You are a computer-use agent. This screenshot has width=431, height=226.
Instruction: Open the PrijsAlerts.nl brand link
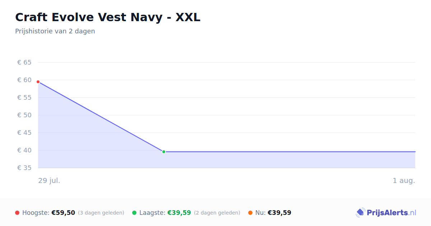(386, 213)
